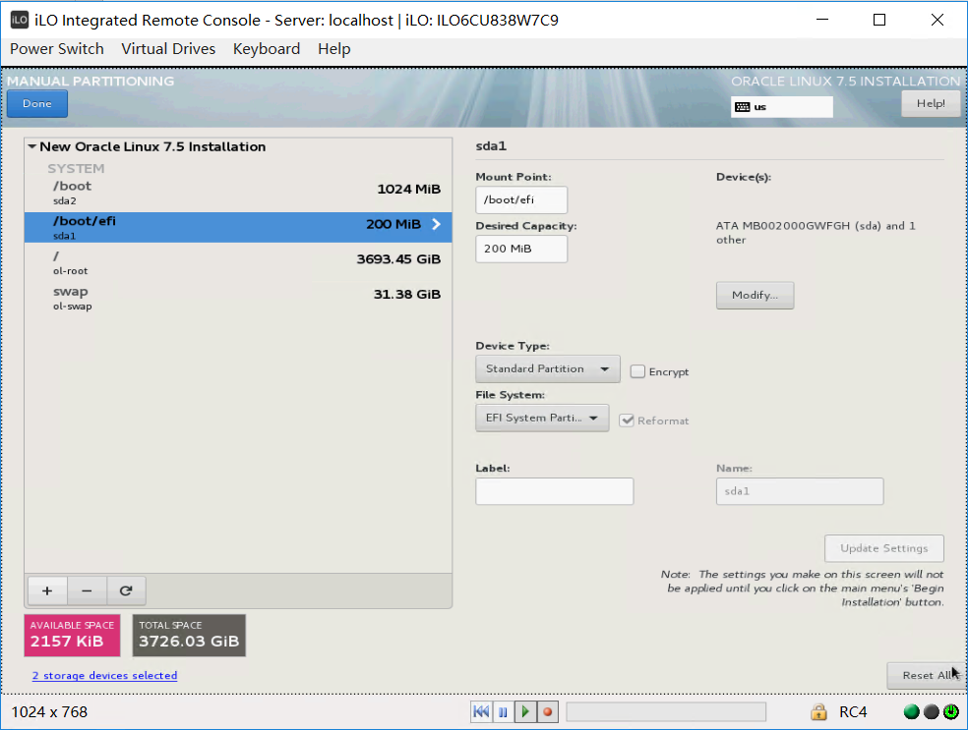Rescan disks with the reload icon
This screenshot has height=730, width=968.
(126, 590)
